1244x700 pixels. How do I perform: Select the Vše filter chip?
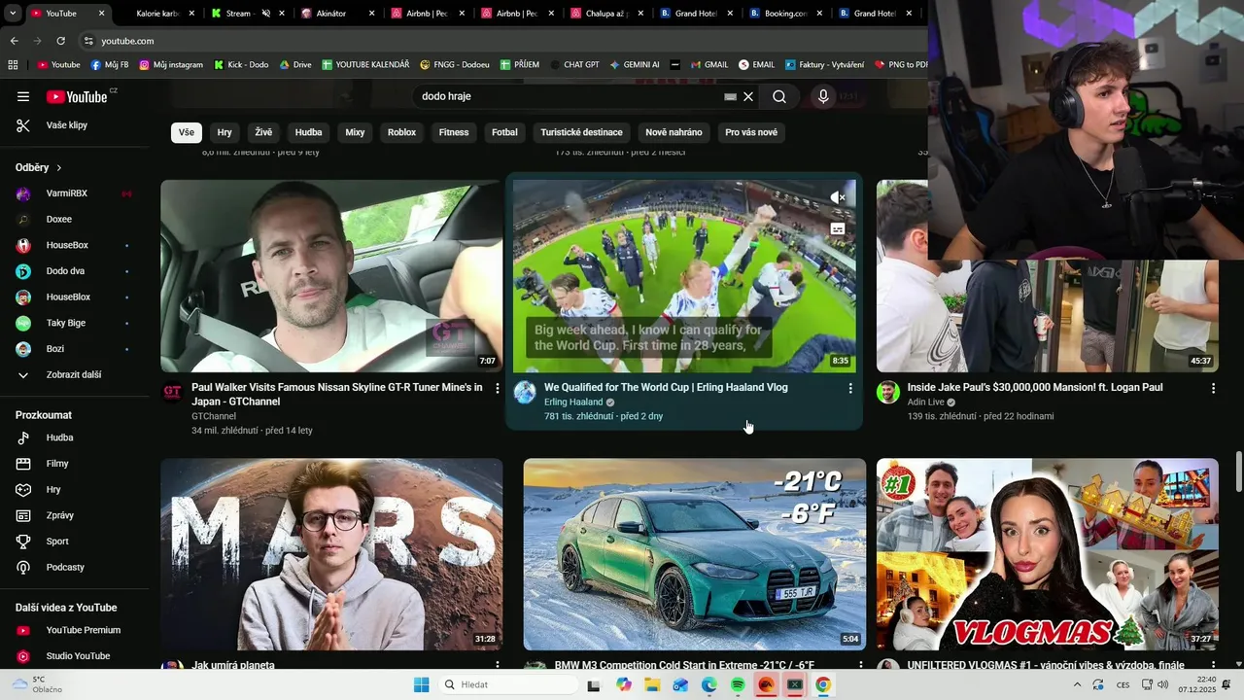[186, 132]
